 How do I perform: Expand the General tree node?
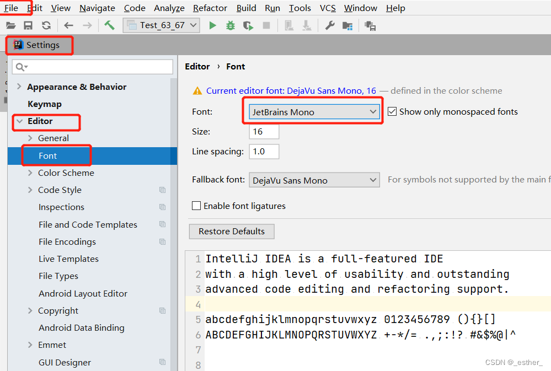pyautogui.click(x=30, y=138)
